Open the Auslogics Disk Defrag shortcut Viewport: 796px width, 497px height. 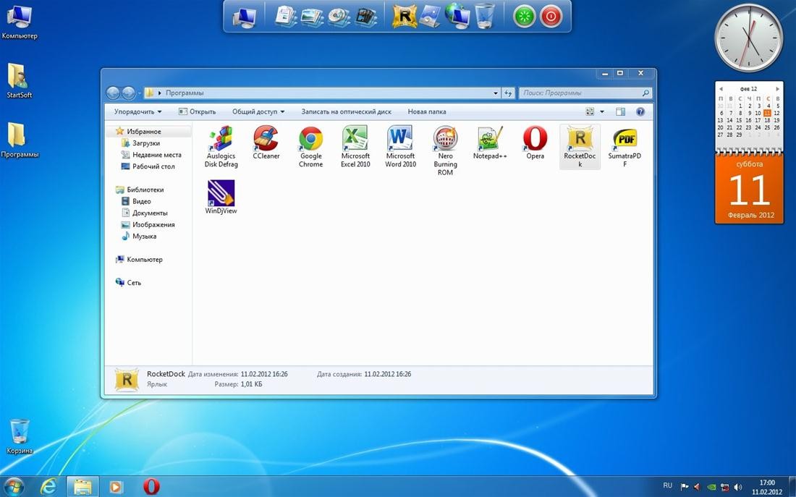221,147
